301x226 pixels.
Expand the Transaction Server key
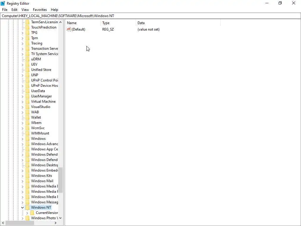22,49
